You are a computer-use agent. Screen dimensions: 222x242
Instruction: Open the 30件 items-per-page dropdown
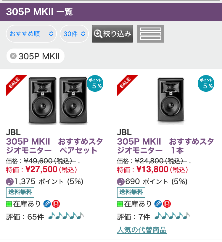(x=74, y=34)
